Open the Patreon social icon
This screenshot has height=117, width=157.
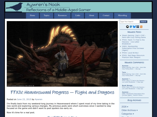(x=127, y=27)
